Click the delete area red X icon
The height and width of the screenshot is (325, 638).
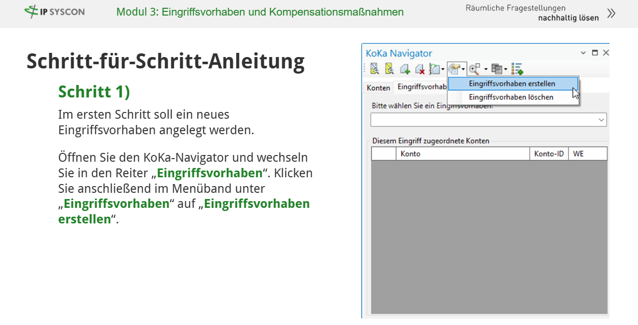pyautogui.click(x=420, y=69)
